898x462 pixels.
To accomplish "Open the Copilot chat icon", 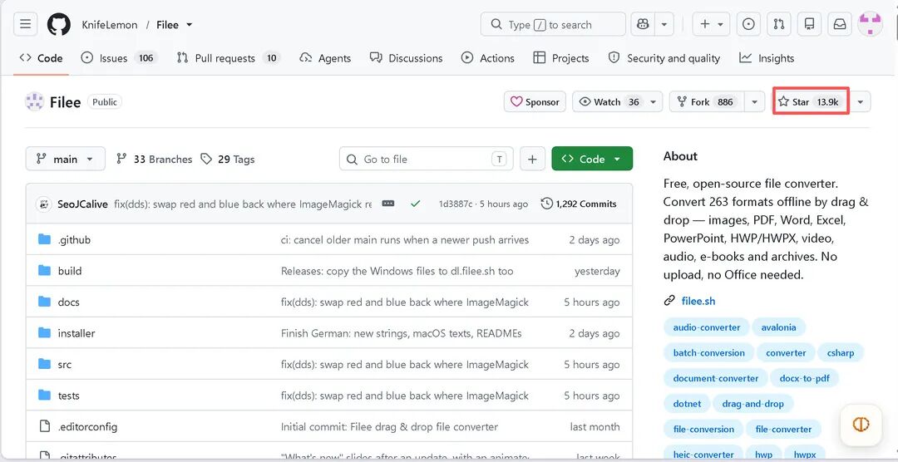I will pos(643,25).
